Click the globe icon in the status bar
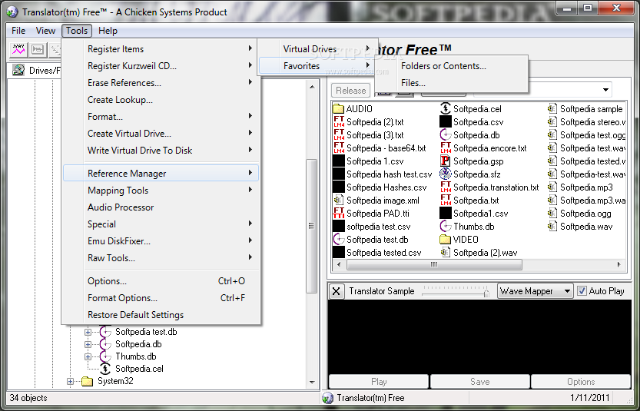 pos(327,398)
